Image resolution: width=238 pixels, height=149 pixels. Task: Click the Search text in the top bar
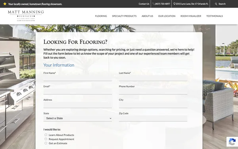pos(222,4)
